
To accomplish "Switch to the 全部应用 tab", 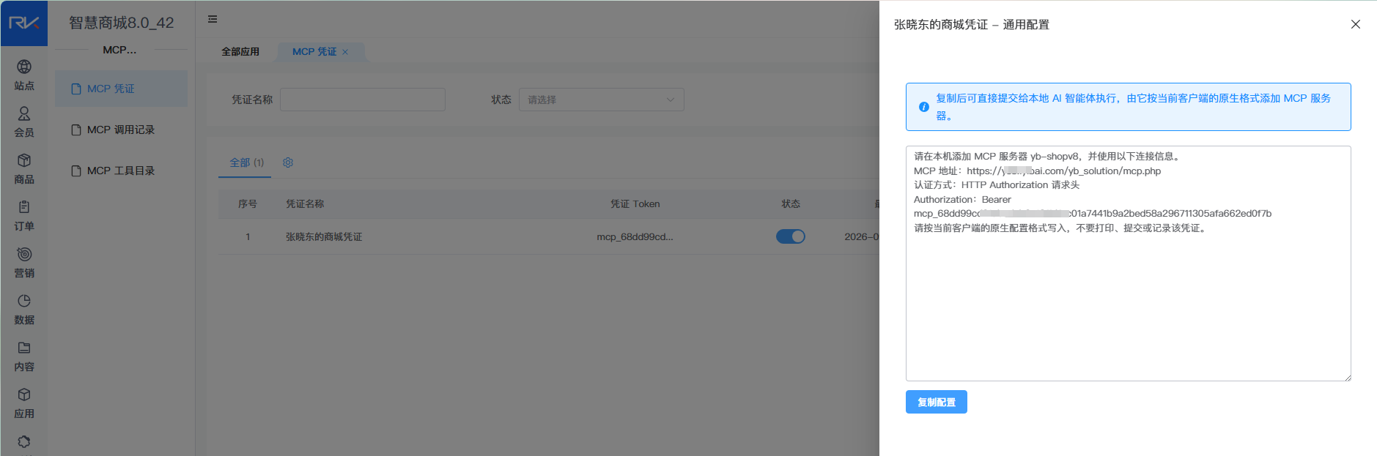I will tap(240, 52).
